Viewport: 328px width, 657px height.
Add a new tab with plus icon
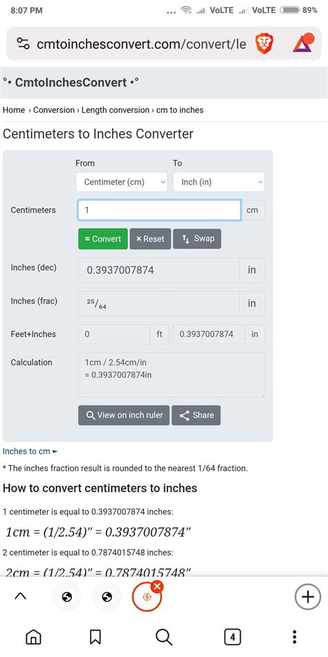[307, 597]
